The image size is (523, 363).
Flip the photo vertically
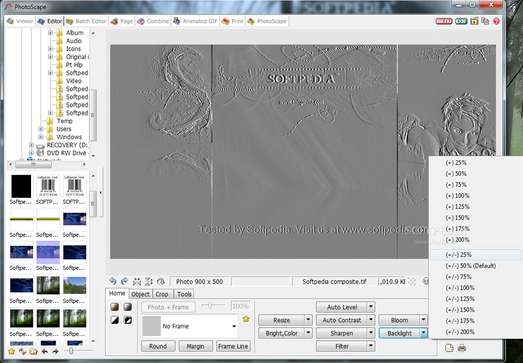(149, 282)
